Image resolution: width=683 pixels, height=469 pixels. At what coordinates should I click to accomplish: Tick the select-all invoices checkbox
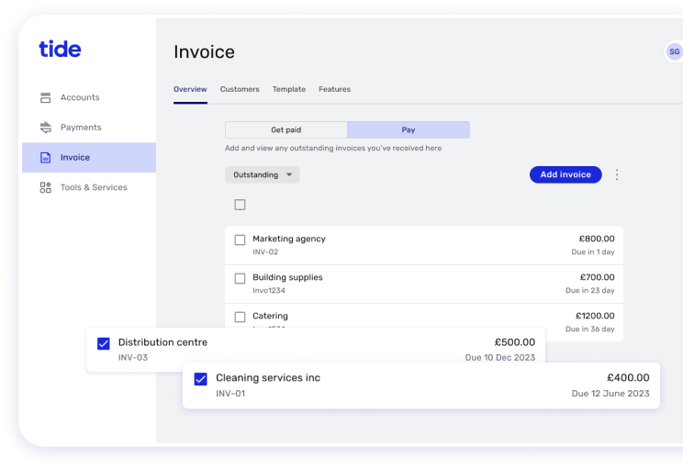[240, 205]
